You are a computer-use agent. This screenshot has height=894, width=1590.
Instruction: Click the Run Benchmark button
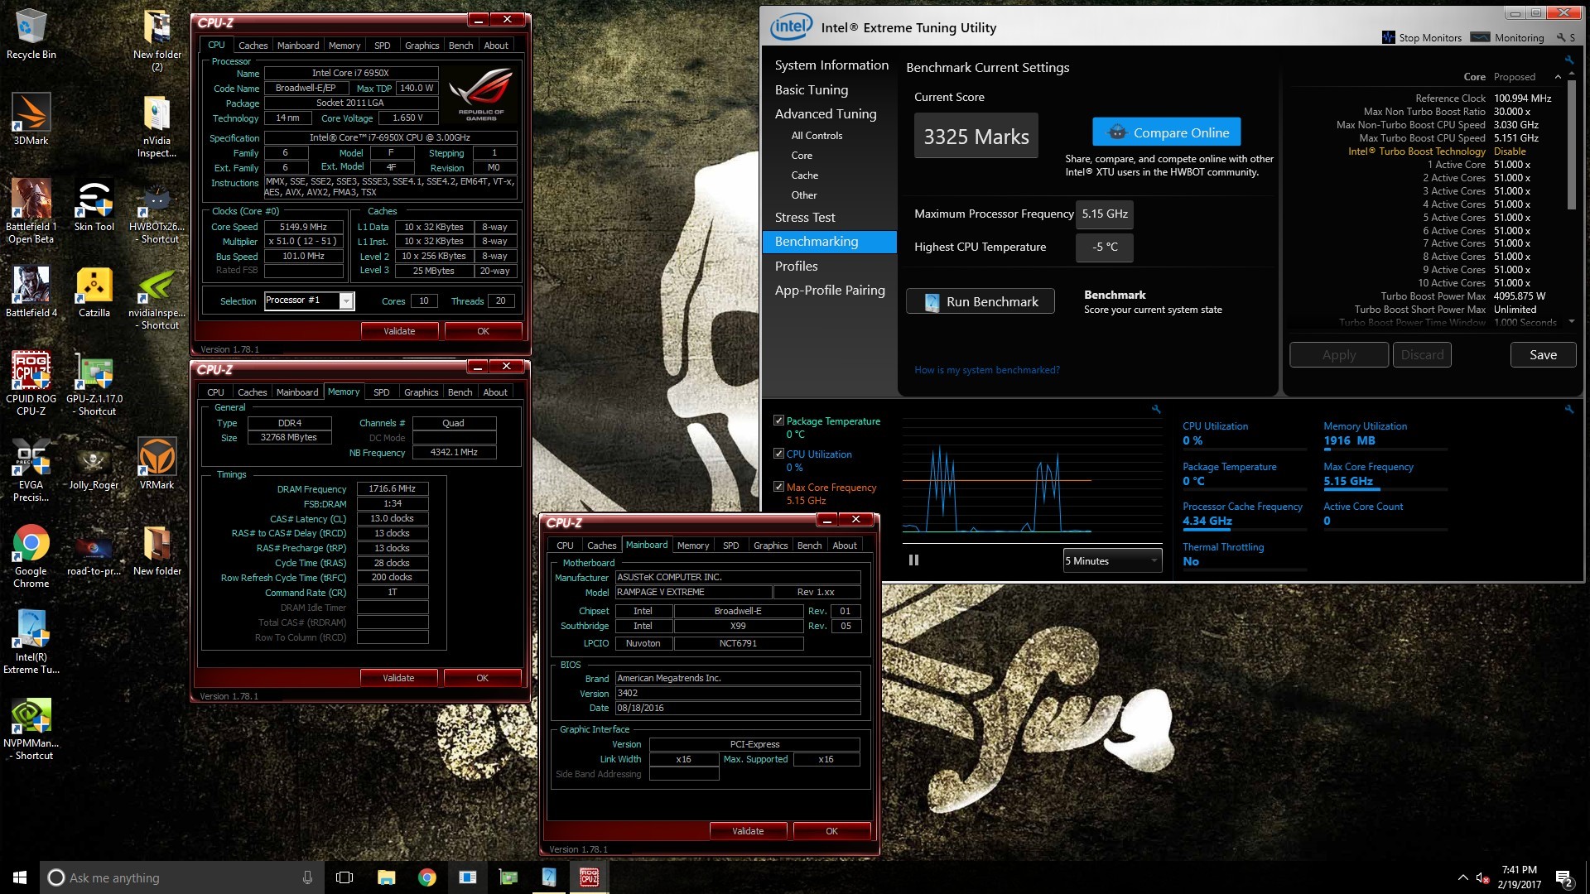pos(980,301)
